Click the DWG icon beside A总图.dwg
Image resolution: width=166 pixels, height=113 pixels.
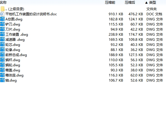2,19
